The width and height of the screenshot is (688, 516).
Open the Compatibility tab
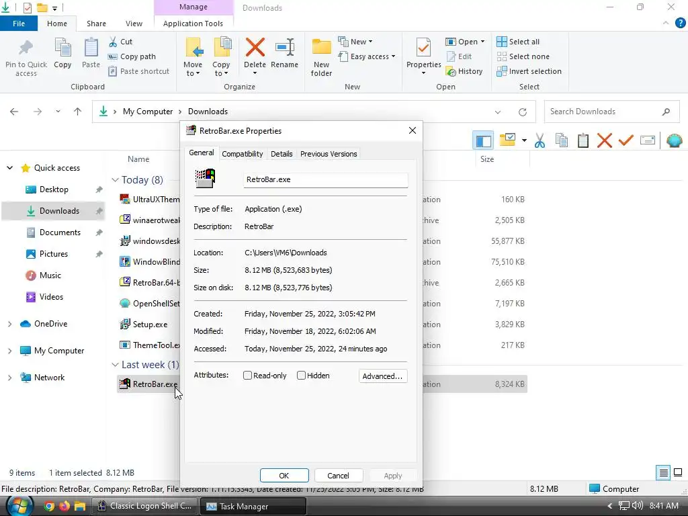point(242,154)
